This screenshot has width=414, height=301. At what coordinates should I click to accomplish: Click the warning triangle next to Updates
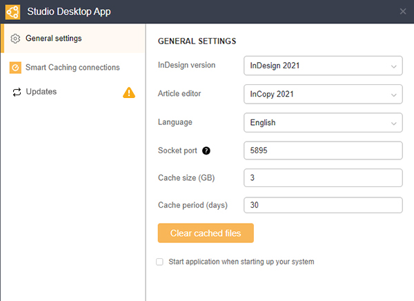click(129, 93)
